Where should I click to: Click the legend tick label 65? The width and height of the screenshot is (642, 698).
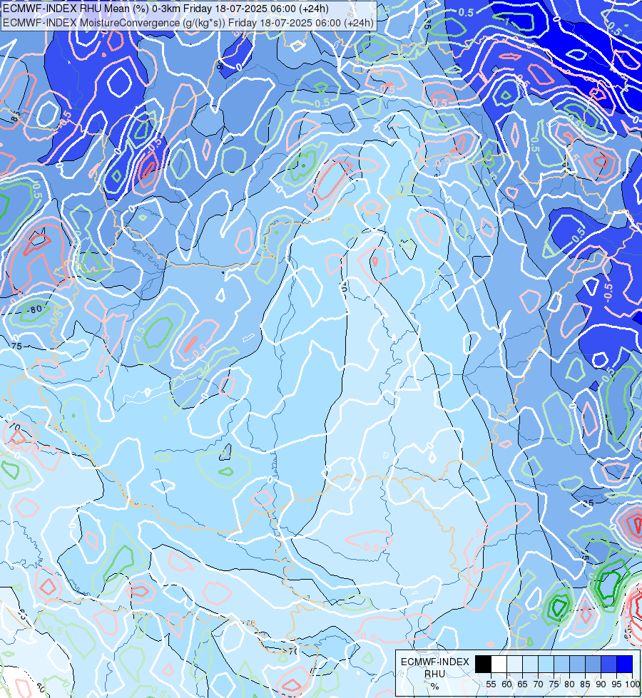coord(523,684)
